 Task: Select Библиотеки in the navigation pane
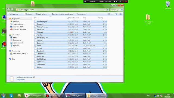[16, 35]
